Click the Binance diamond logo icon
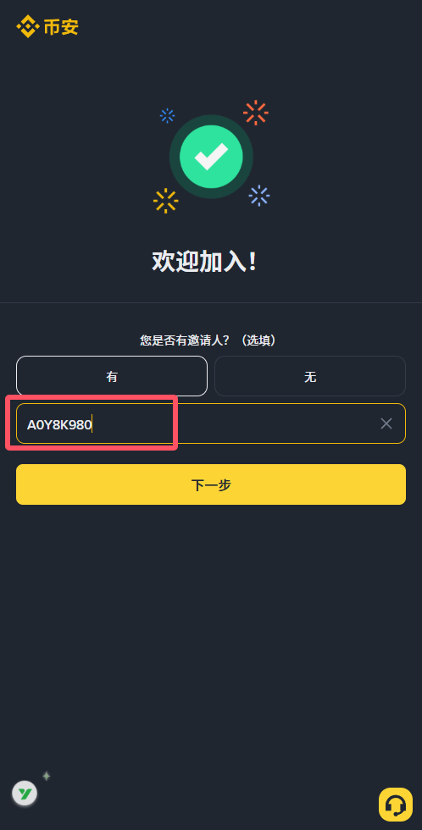The height and width of the screenshot is (830, 422). tap(27, 26)
